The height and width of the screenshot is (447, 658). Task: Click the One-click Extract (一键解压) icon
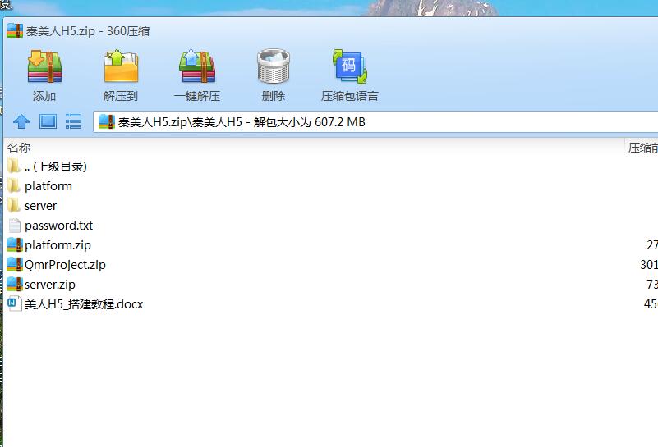tap(197, 67)
